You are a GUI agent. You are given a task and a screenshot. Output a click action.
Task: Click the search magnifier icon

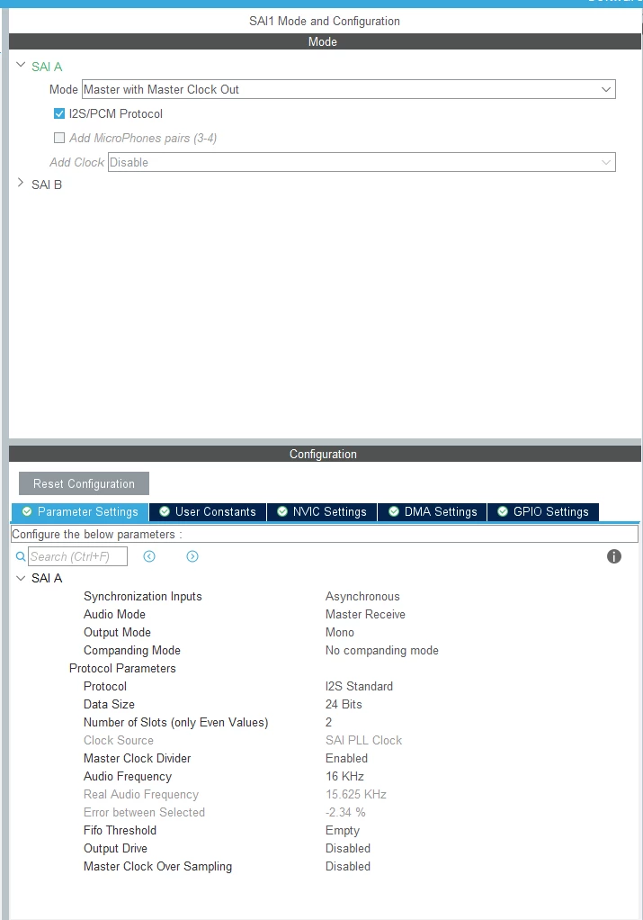tap(21, 556)
